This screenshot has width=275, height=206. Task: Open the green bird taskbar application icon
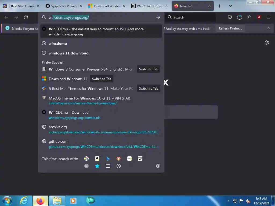pos(90,201)
